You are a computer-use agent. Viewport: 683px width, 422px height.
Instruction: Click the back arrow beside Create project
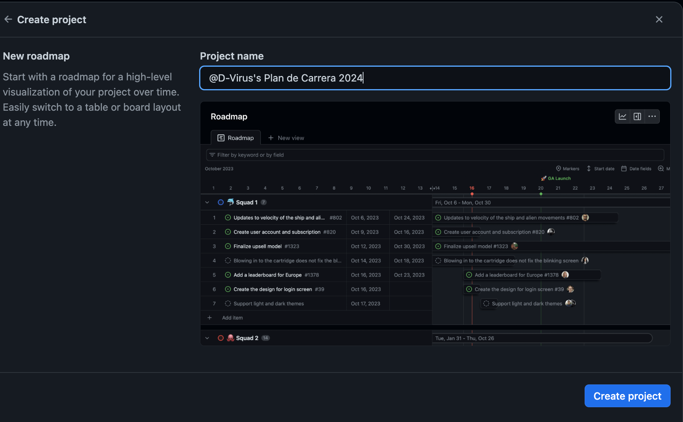tap(8, 20)
